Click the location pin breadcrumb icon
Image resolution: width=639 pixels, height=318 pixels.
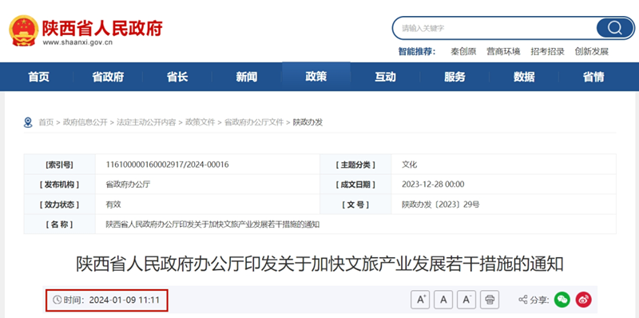click(x=28, y=122)
